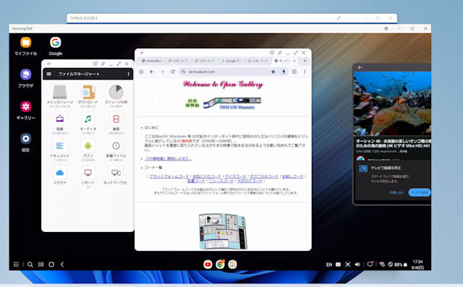
Task: Click DeX taskbar back arrow
Action: click(x=62, y=265)
